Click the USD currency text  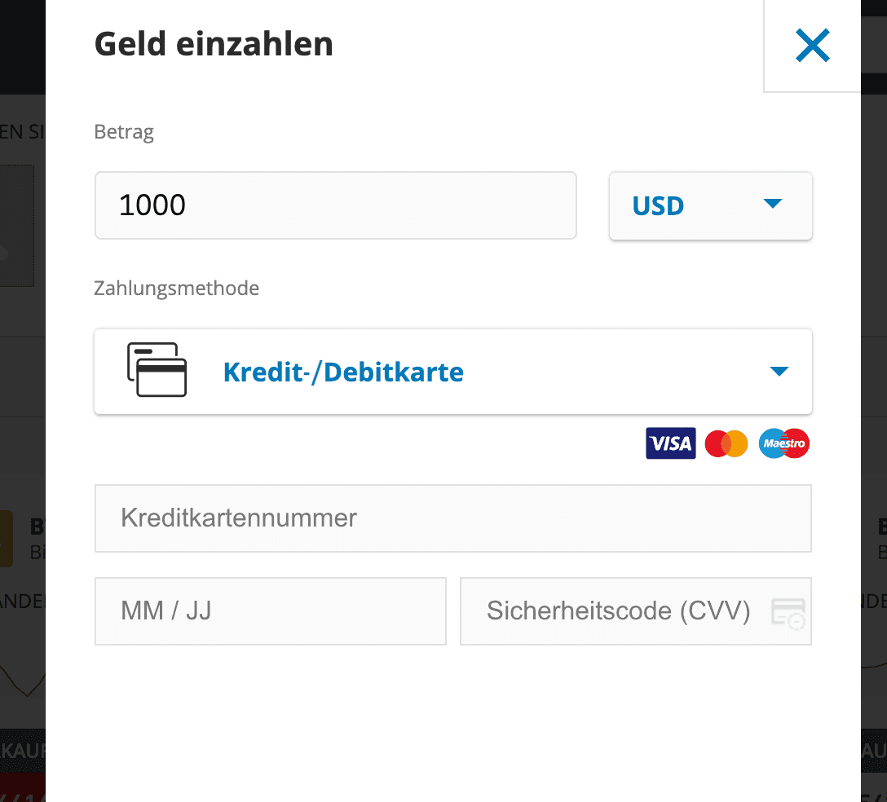658,206
